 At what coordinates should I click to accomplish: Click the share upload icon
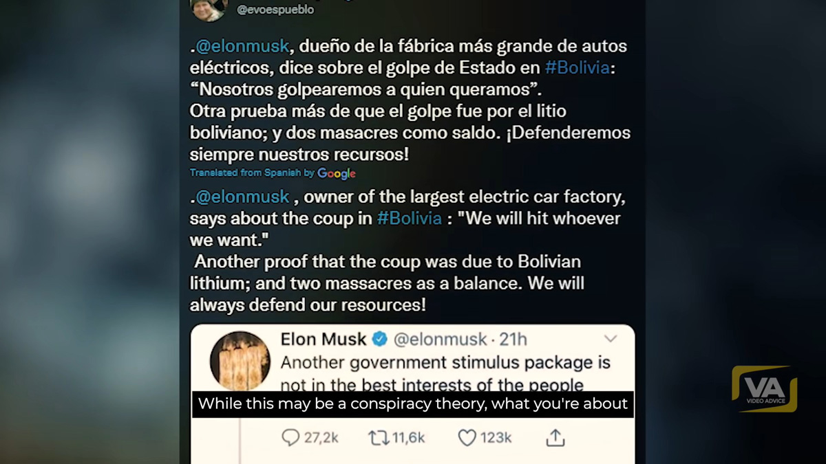555,438
